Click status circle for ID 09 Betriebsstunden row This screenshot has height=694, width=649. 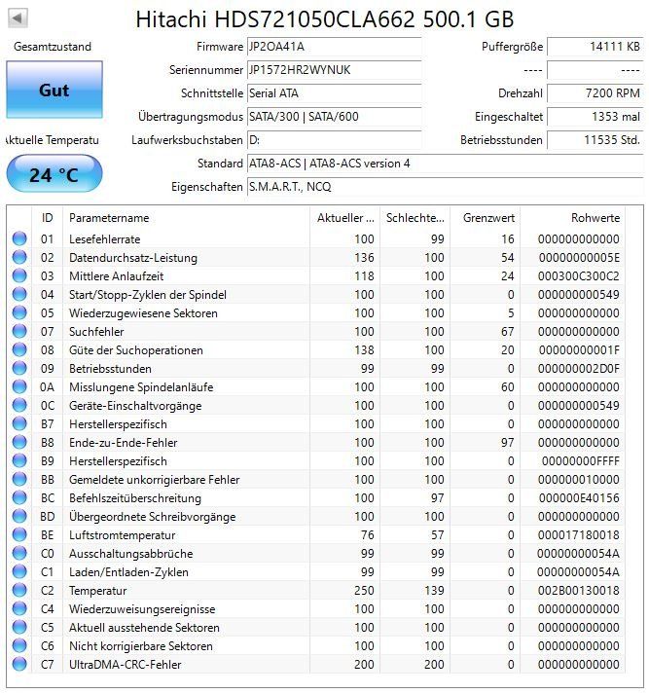[19, 369]
